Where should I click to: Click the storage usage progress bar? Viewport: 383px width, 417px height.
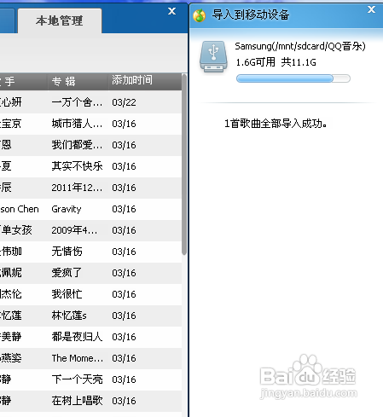[293, 78]
